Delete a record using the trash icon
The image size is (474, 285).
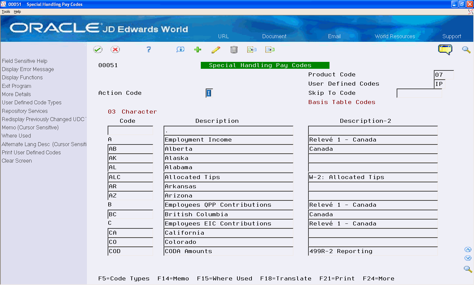[234, 49]
